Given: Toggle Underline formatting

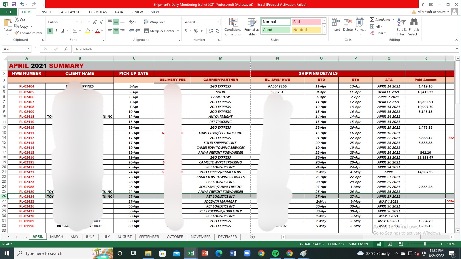Looking at the screenshot, I should tap(63, 31).
